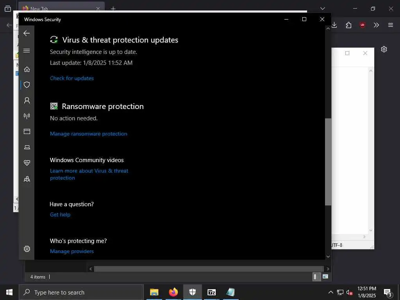The image size is (400, 300).
Task: Close the New Tab tab
Action: tap(98, 9)
